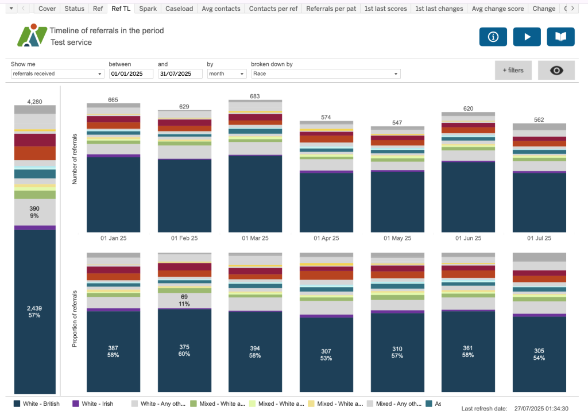Open the Avg contacts tab
Viewport: 588px width, 415px height.
pyautogui.click(x=220, y=9)
